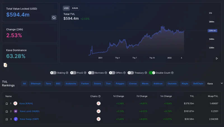Click the $181.67m TVL value
This screenshot has width=224, height=127.
click(x=189, y=111)
